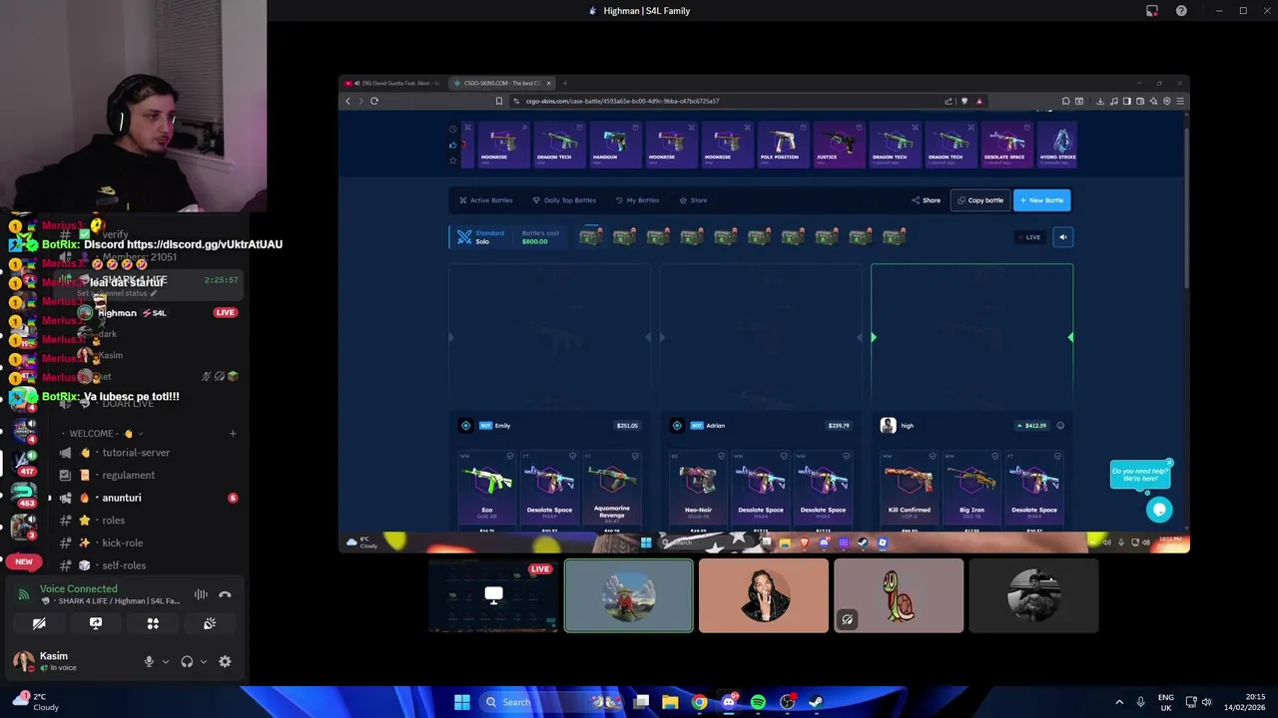Select the Hydro Strike recent drop
1278x718 pixels.
tap(1057, 145)
